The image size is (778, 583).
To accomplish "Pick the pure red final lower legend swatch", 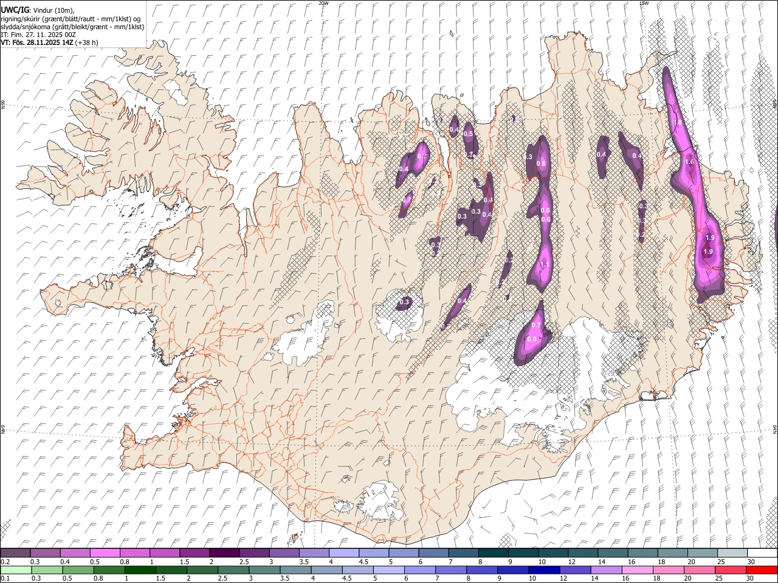I will click(x=762, y=570).
